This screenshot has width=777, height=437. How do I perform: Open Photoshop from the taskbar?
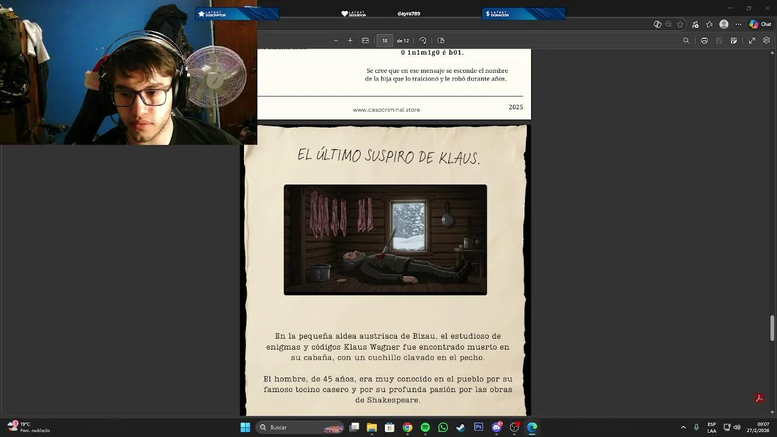click(x=478, y=427)
